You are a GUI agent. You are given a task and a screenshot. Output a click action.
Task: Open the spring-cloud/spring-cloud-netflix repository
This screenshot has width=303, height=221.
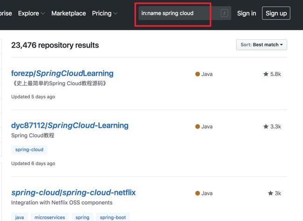pyautogui.click(x=74, y=193)
